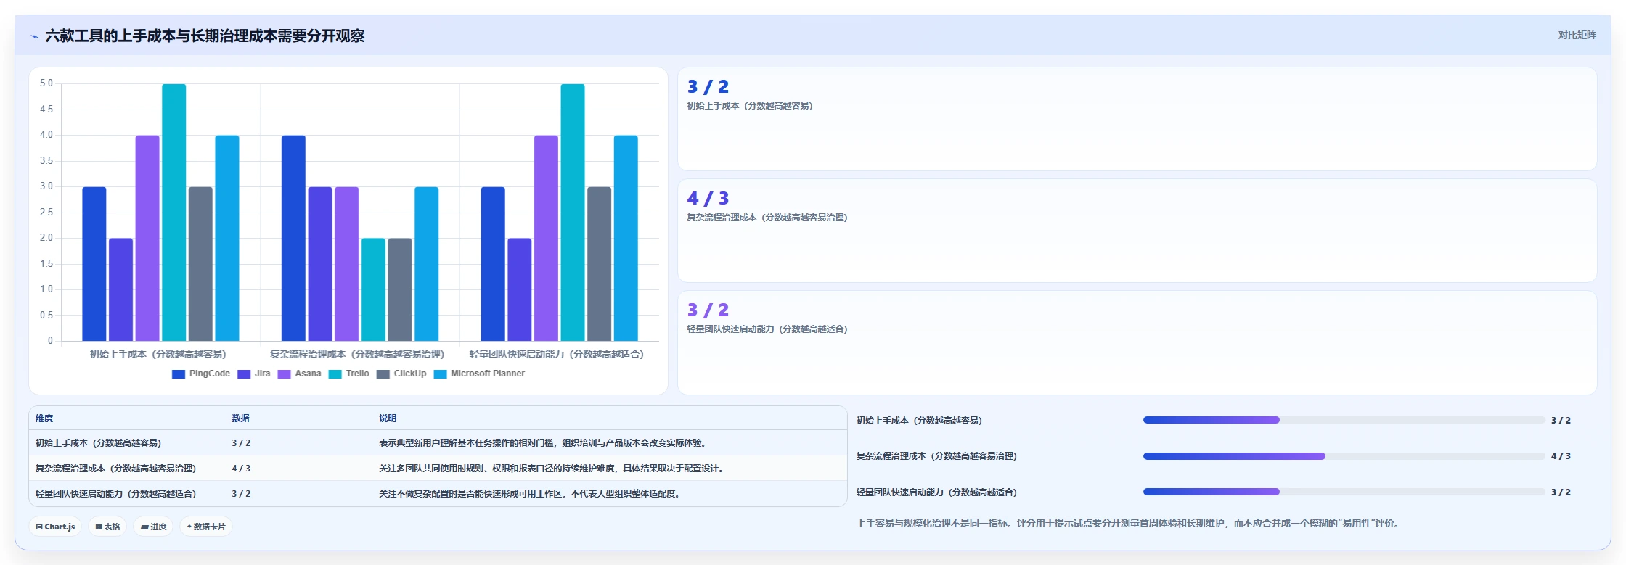
Task: Click the 初始上手成本 row name in the table
Action: click(98, 443)
